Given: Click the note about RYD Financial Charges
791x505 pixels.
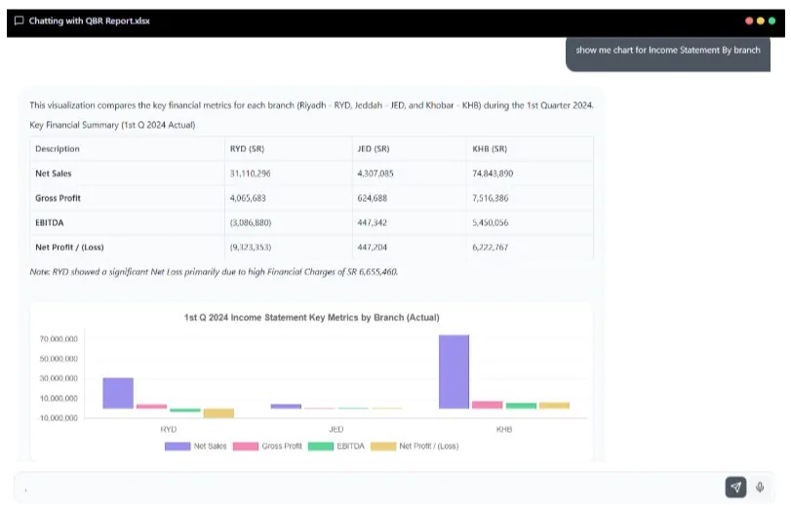Looking at the screenshot, I should pyautogui.click(x=214, y=272).
